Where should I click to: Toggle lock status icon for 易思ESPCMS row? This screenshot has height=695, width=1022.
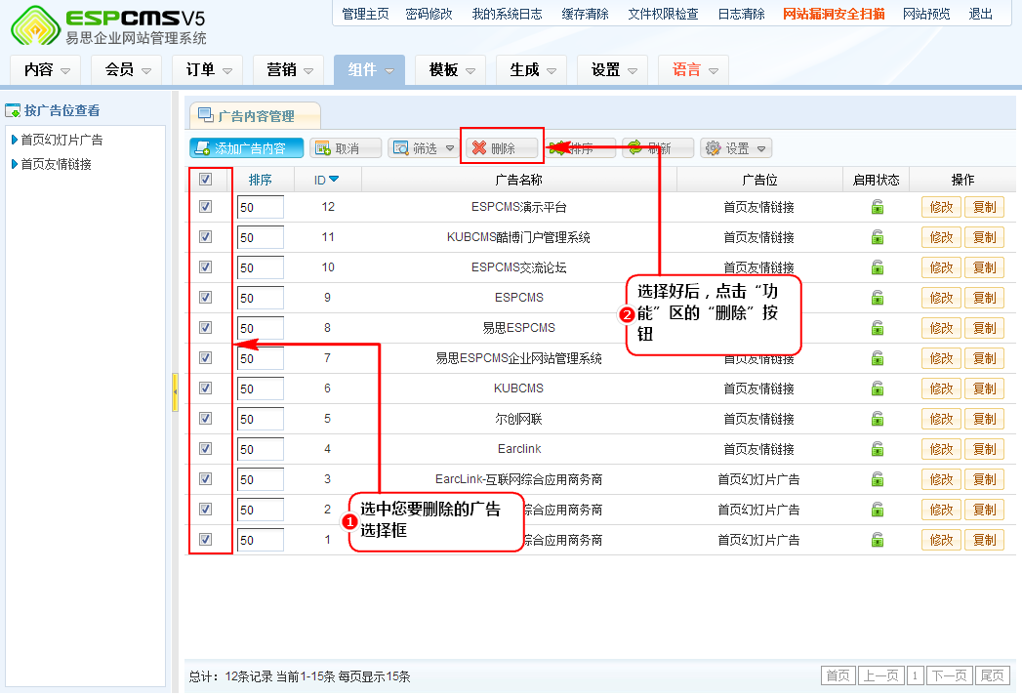(x=878, y=328)
